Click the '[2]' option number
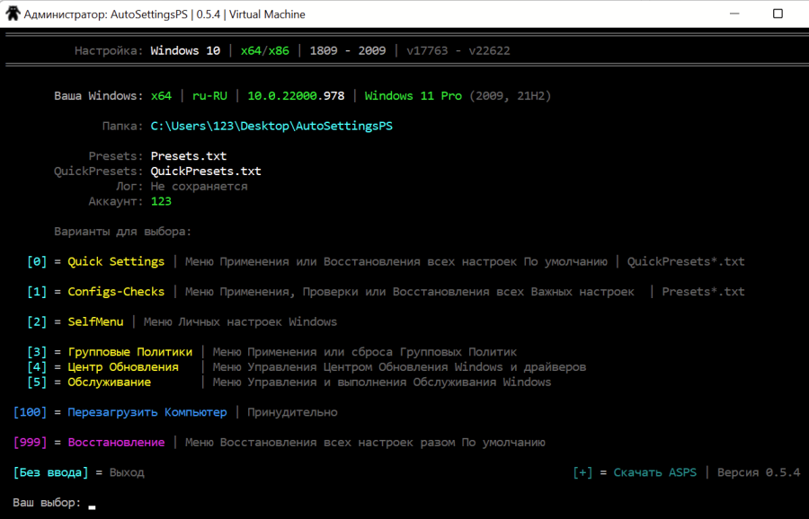The image size is (809, 519). tap(37, 322)
